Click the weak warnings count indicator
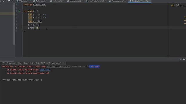 click(178, 5)
